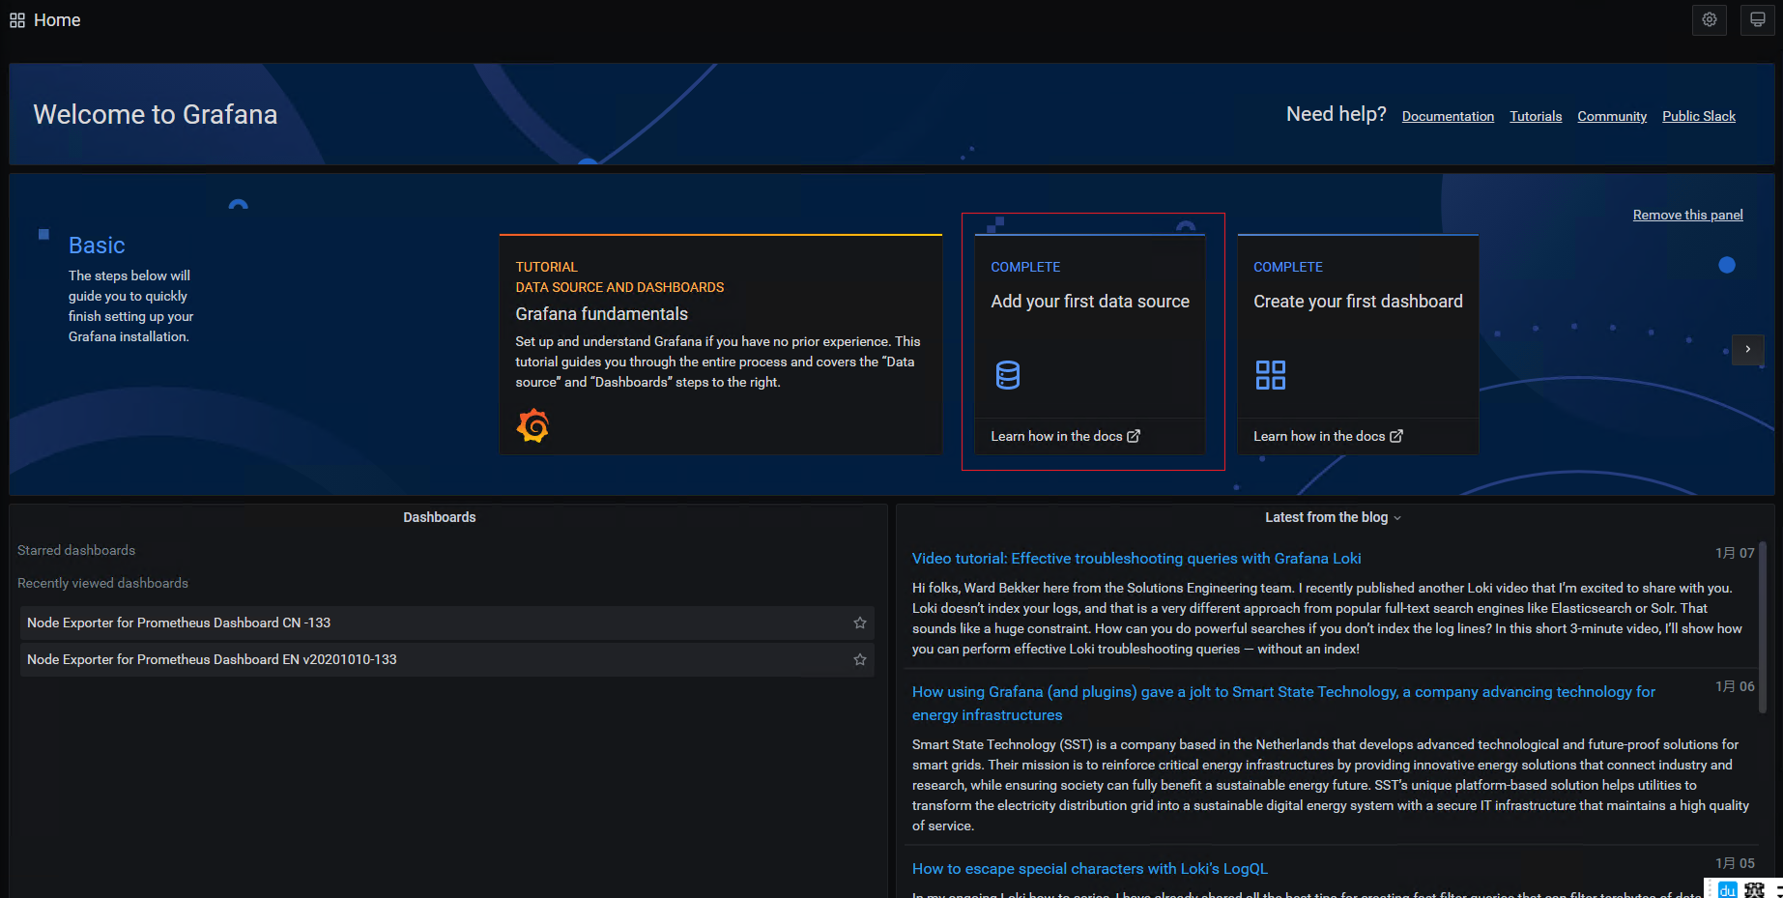1783x898 pixels.
Task: Click the dashboard grid icon on the dashboard card
Action: click(x=1271, y=375)
